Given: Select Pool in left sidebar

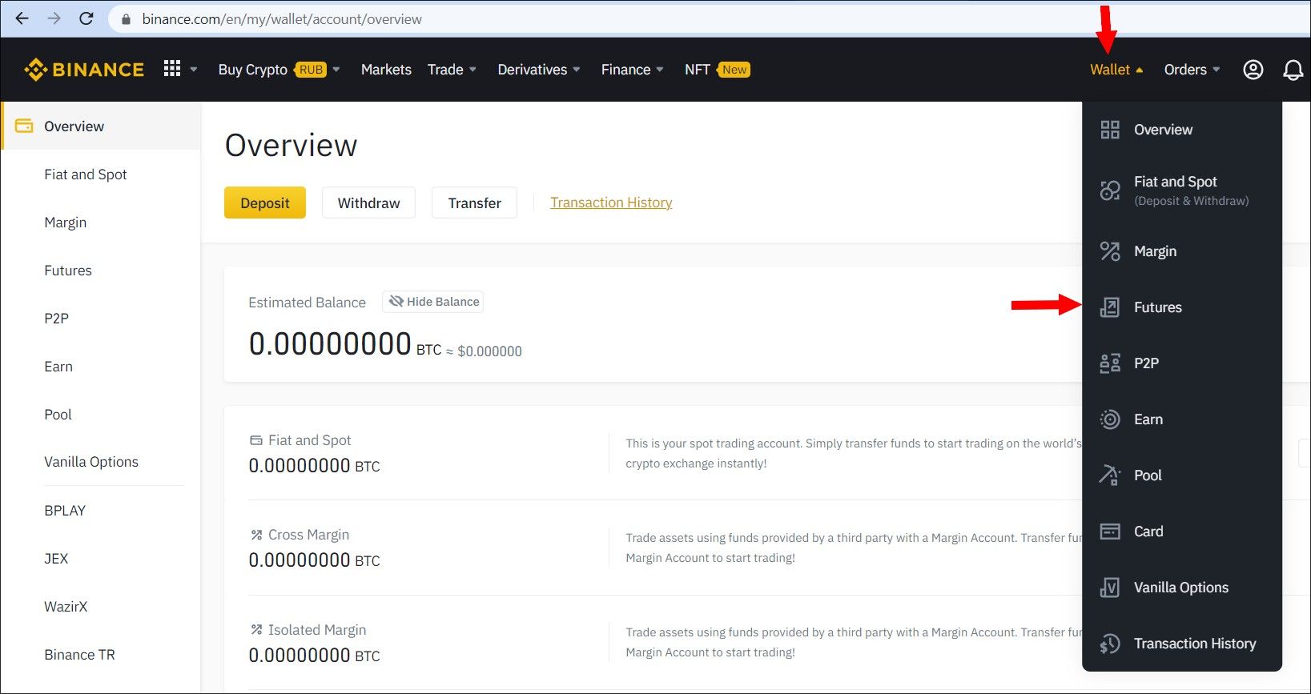Looking at the screenshot, I should [58, 415].
